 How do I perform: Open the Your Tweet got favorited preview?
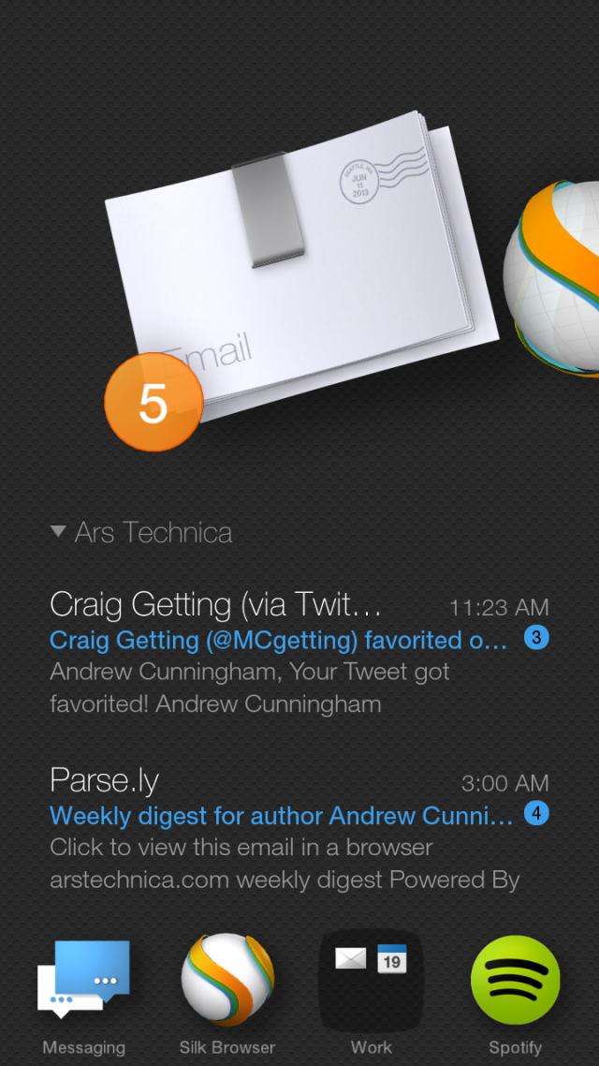250,688
